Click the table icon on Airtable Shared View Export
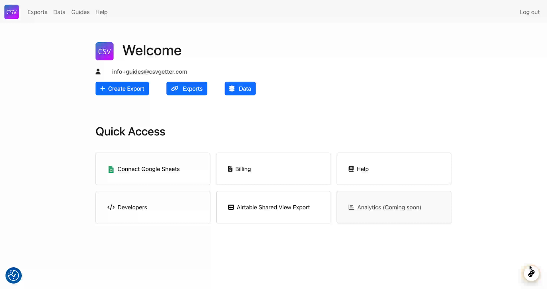Image resolution: width=547 pixels, height=289 pixels. coord(231,207)
